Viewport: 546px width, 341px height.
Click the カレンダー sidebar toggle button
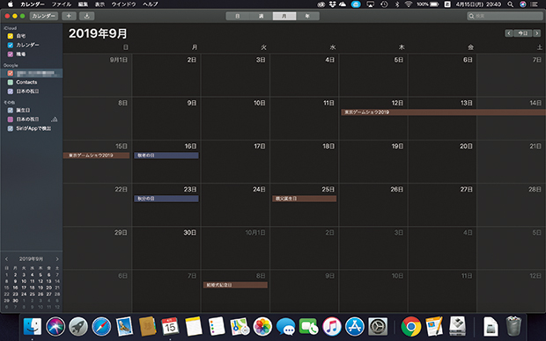coord(44,16)
